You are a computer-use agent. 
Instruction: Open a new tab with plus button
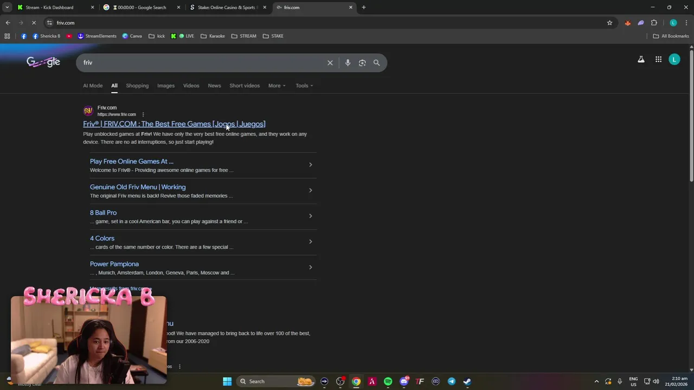(x=364, y=8)
